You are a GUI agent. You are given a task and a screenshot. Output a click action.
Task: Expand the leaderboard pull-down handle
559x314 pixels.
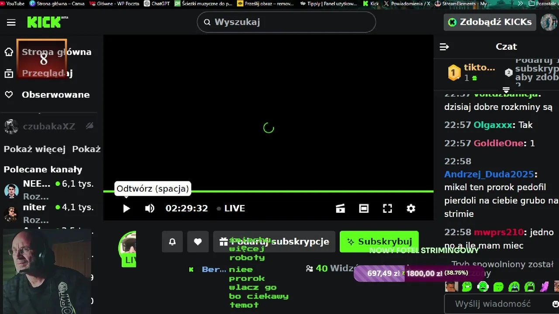[506, 90]
